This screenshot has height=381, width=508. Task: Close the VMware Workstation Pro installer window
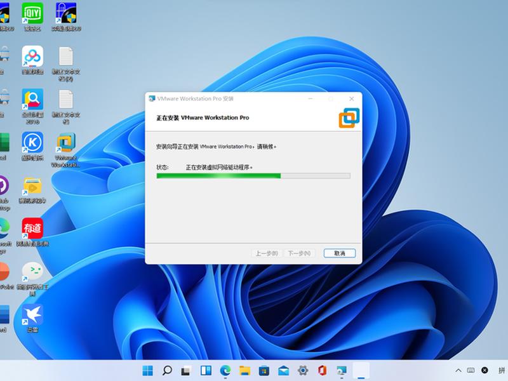click(x=352, y=98)
